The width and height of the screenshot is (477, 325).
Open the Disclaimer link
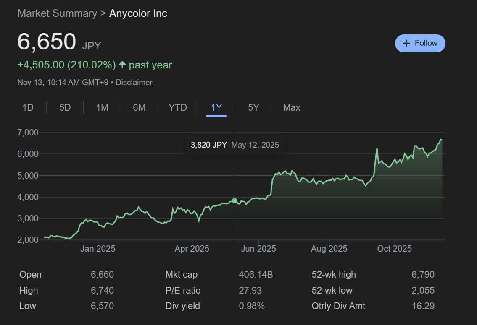pos(134,83)
